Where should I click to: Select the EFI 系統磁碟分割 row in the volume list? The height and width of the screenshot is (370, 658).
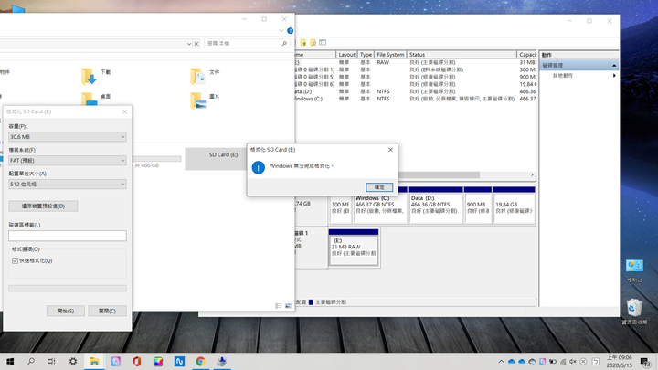click(x=416, y=69)
